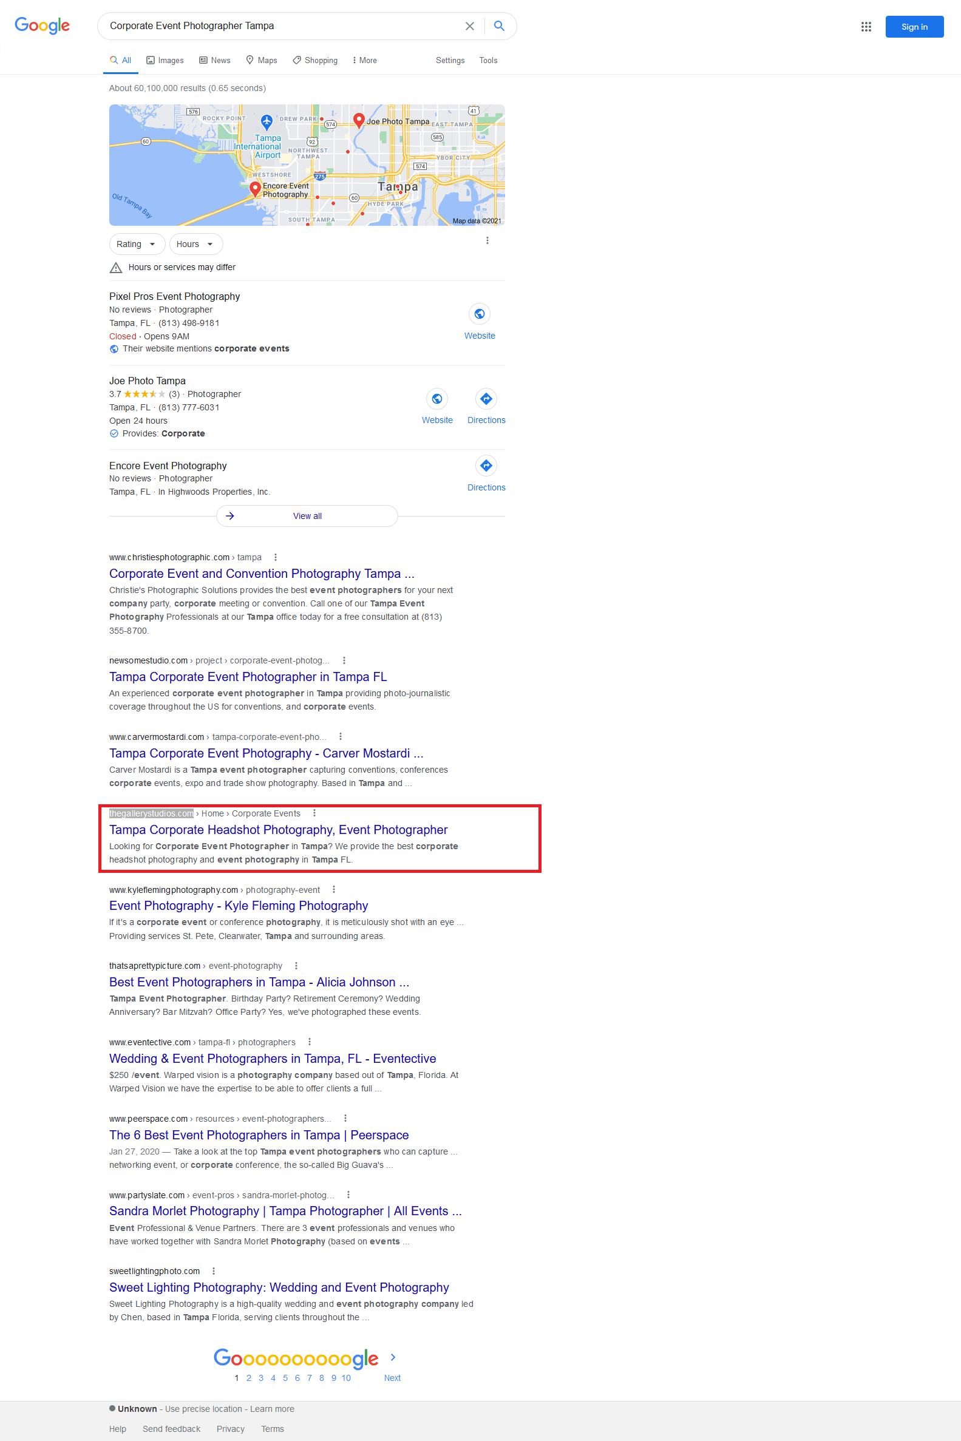Open three-dot menu beside christiesphotographic result
This screenshot has width=961, height=1441.
pos(276,558)
